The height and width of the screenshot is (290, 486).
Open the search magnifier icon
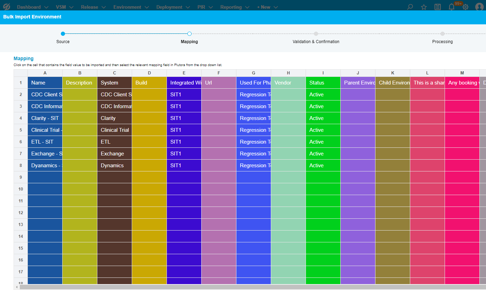click(x=410, y=7)
